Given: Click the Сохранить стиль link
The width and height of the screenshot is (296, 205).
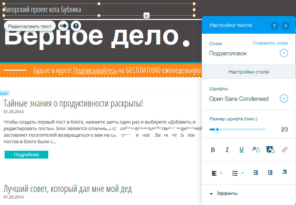Looking at the screenshot, I should coord(270,43).
